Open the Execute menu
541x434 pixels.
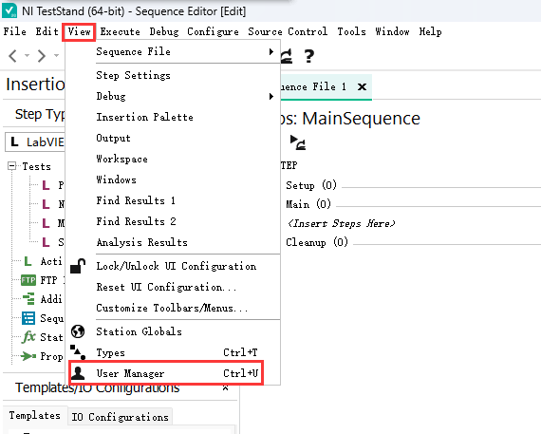(121, 31)
